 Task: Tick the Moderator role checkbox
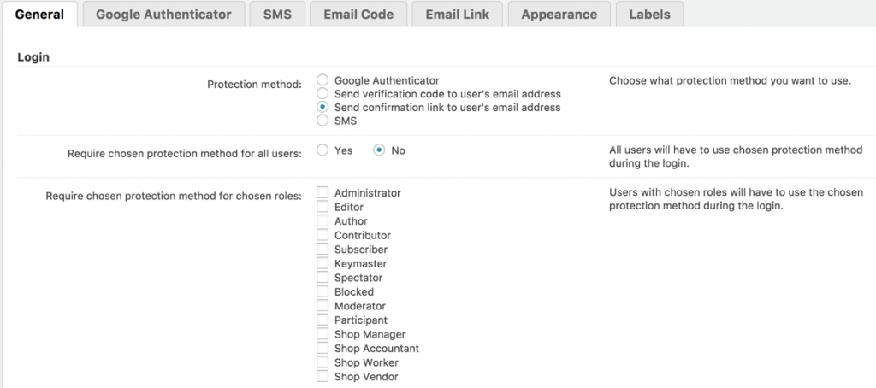[323, 306]
